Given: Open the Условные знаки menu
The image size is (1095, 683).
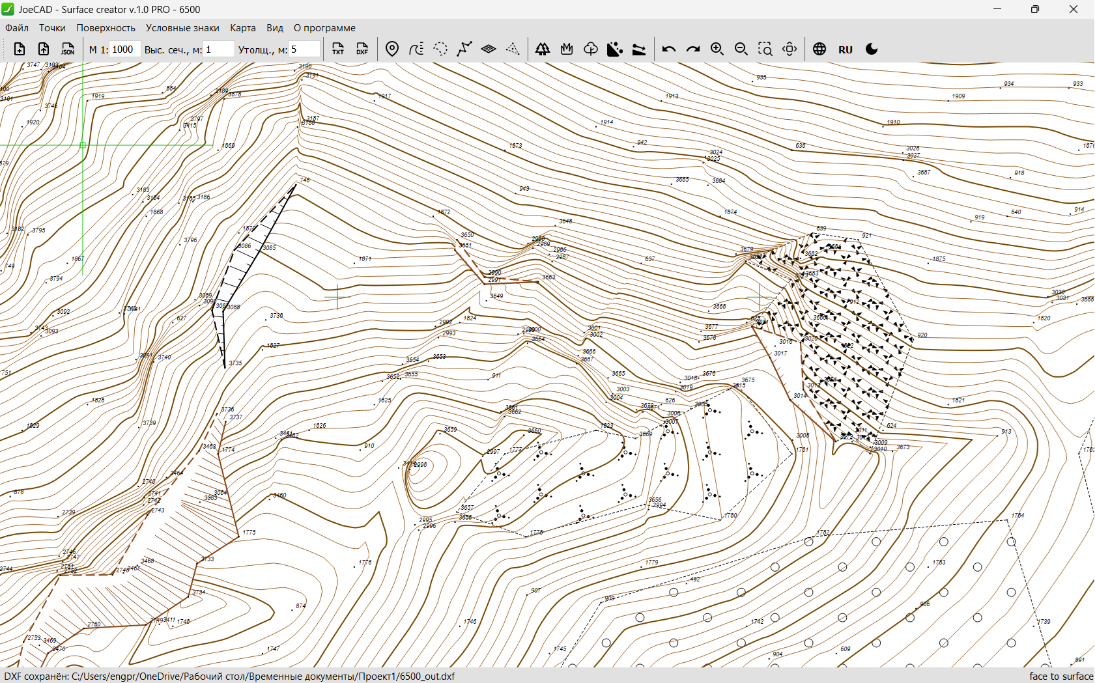Looking at the screenshot, I should [x=182, y=28].
